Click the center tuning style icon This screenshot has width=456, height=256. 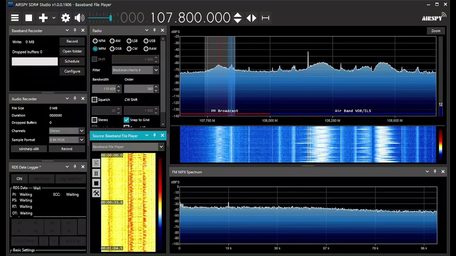click(x=265, y=18)
